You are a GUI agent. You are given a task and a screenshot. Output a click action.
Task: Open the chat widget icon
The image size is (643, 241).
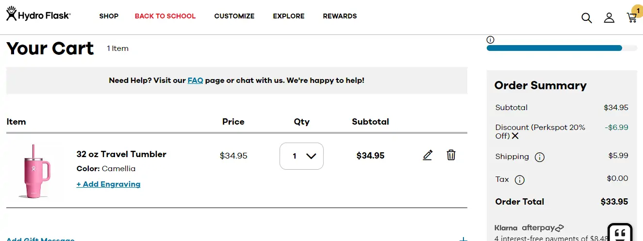(620, 233)
